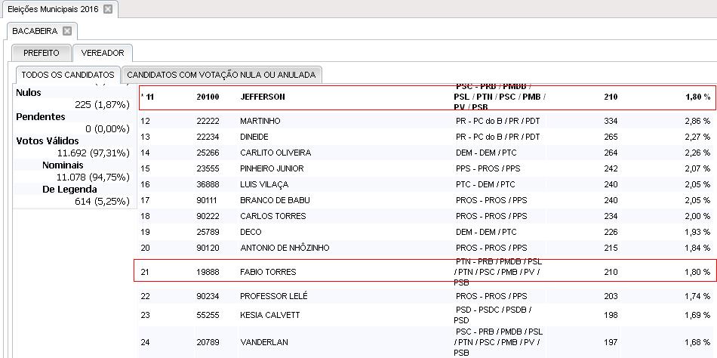Screen dimensions: 717x358
Task: Select candidate DINEIDE in the list
Action: click(x=255, y=137)
